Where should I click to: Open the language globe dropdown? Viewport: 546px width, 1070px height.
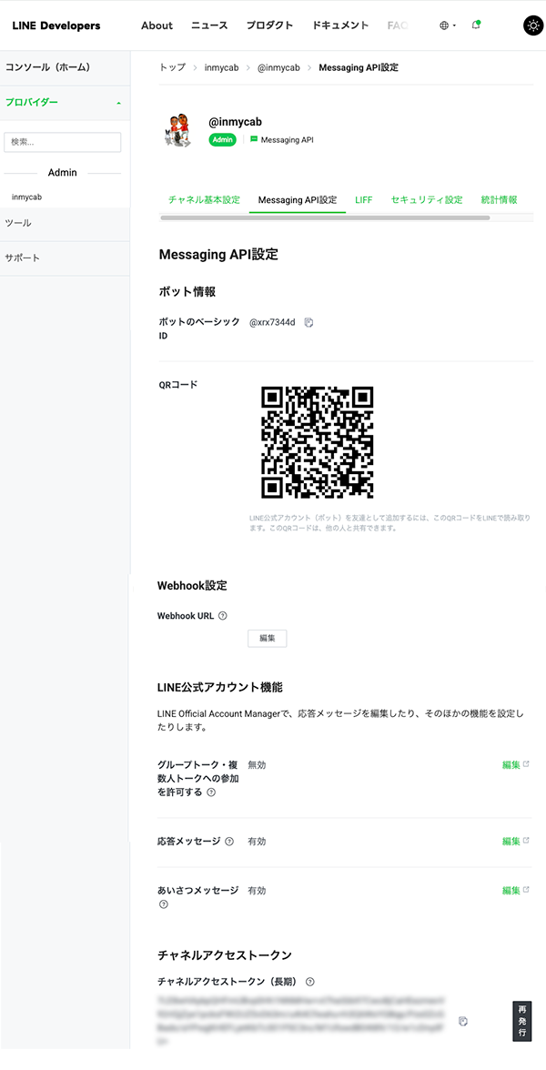447,25
